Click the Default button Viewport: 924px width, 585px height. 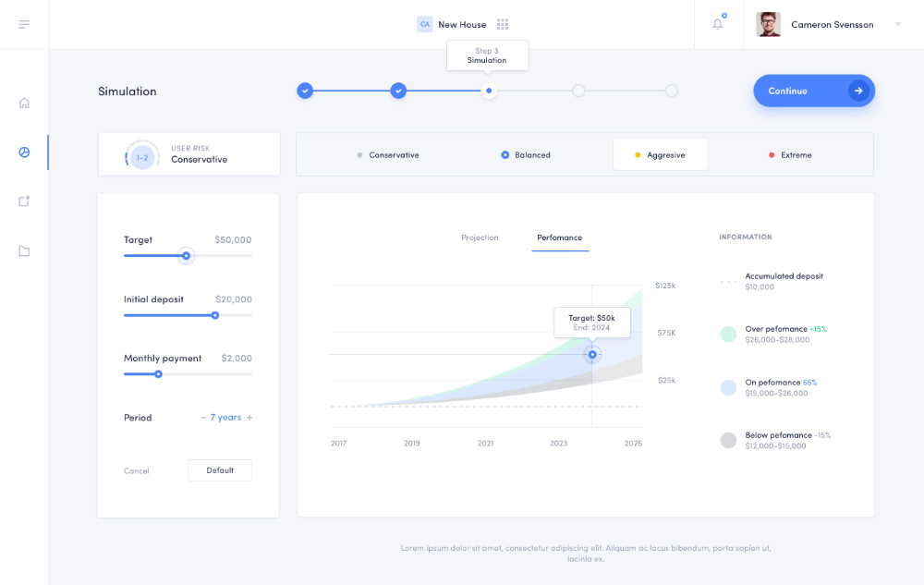point(220,470)
